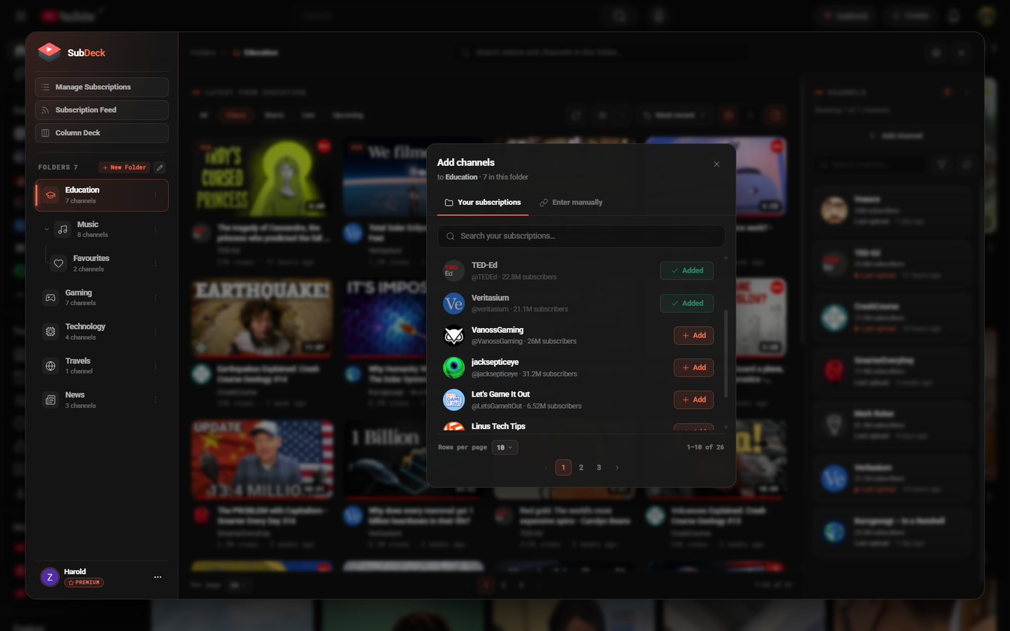1010x631 pixels.
Task: Open Technology folder options menu
Action: pyautogui.click(x=155, y=332)
